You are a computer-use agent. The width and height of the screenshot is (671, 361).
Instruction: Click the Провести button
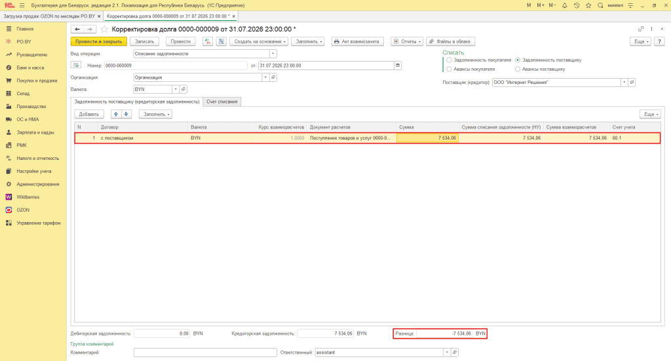[x=181, y=41]
